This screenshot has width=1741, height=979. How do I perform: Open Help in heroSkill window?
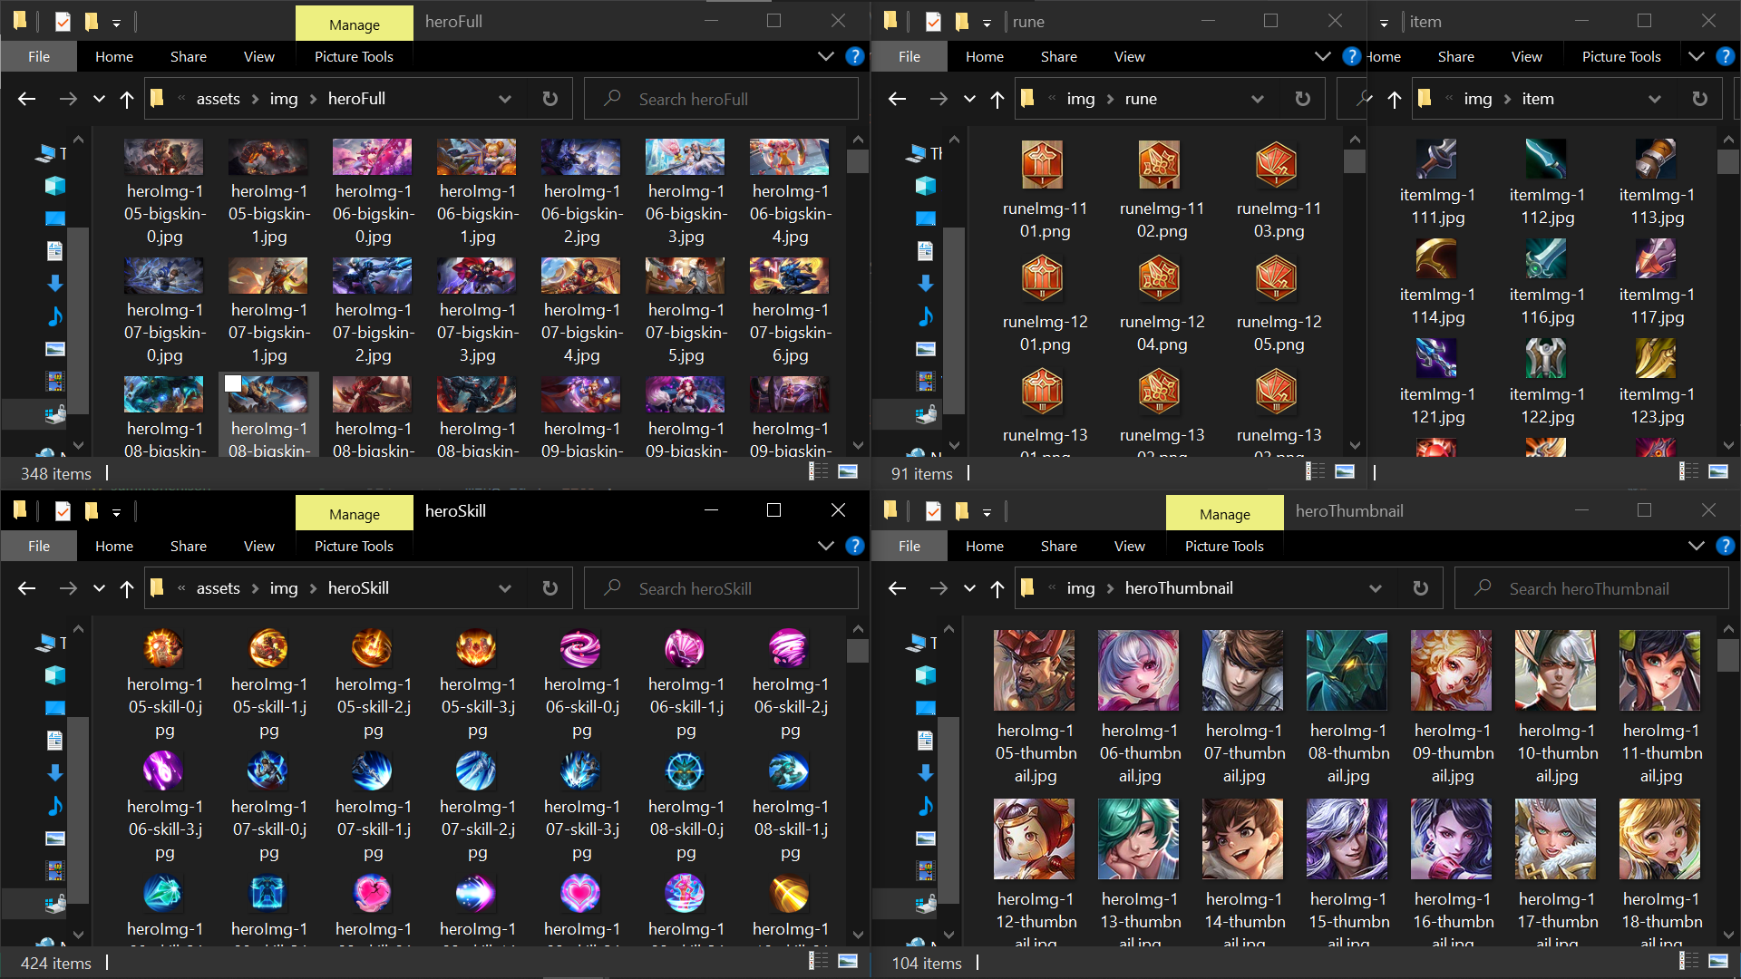tap(854, 546)
